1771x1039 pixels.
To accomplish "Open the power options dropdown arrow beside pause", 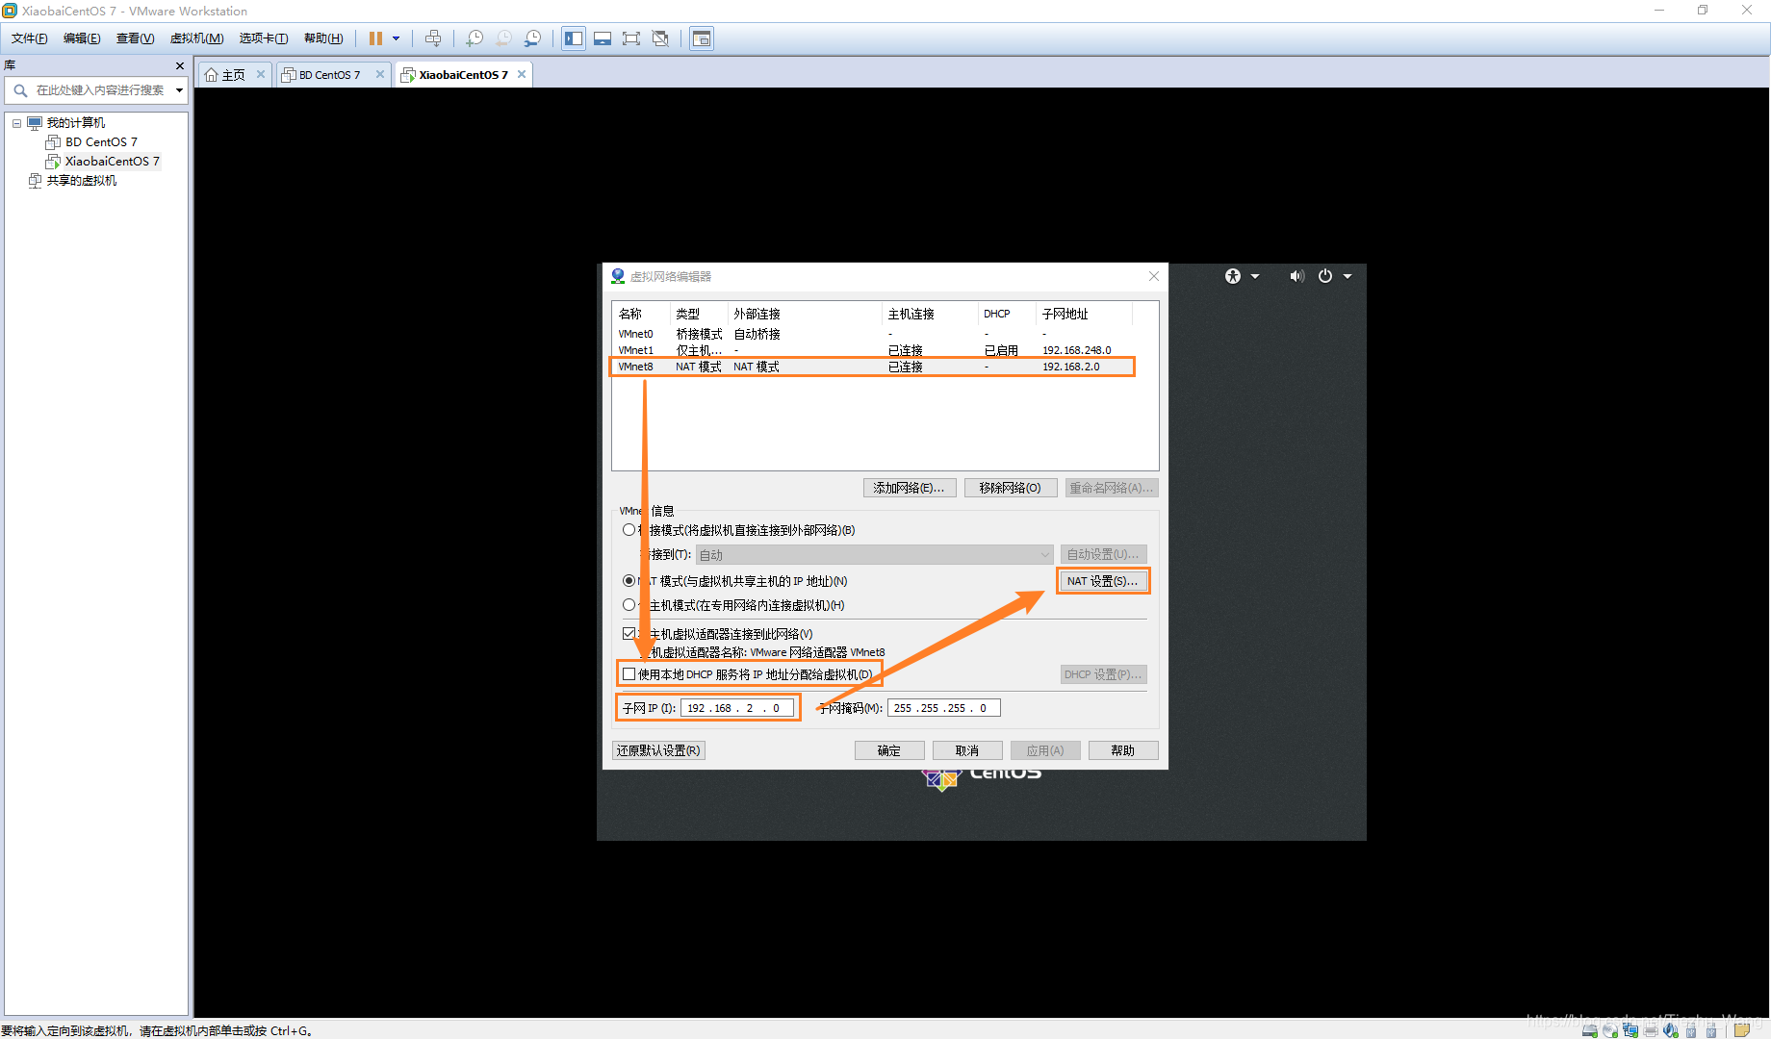I will [396, 38].
